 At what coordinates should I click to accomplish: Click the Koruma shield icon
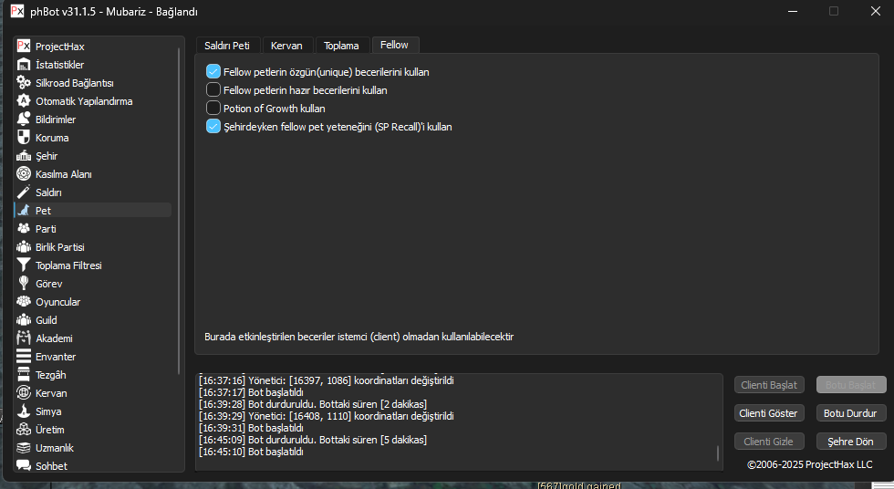(x=24, y=138)
